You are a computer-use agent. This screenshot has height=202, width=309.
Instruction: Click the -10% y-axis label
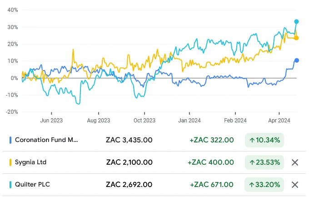coord(12,95)
